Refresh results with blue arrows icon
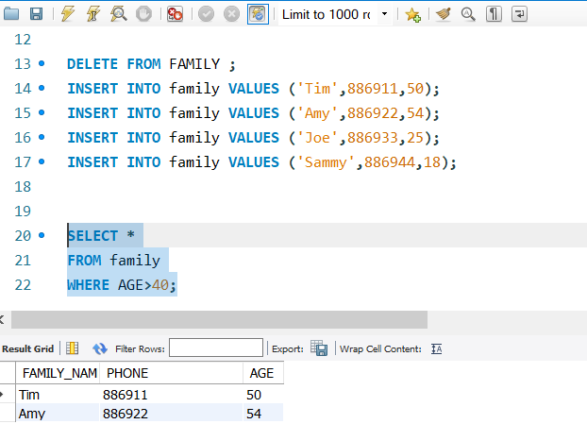The image size is (587, 441). pos(100,348)
